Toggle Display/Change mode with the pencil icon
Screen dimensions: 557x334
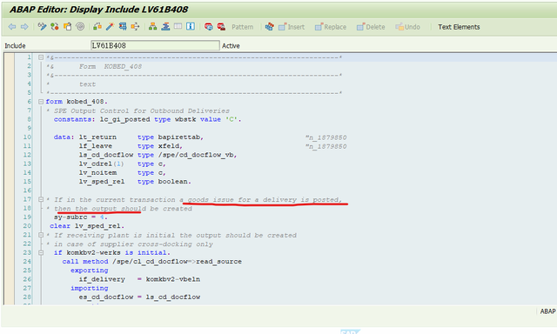(42, 27)
